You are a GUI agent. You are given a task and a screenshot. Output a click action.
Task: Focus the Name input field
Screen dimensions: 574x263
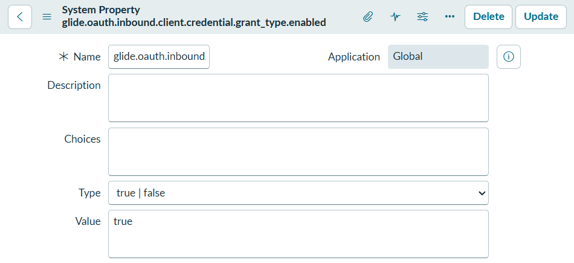159,57
